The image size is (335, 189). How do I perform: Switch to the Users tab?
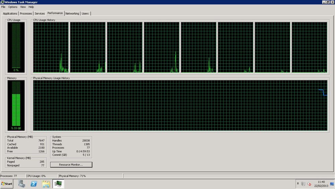coord(85,13)
